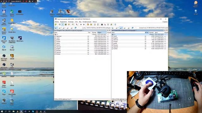Click the Synchronize directories toolbar icon
The height and width of the screenshot is (113, 202).
tap(108, 24)
